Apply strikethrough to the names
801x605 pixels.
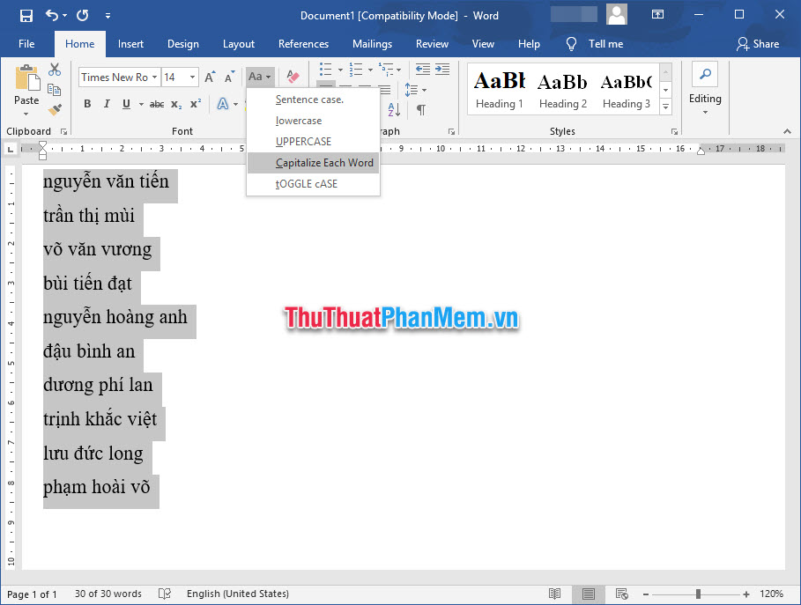[159, 104]
